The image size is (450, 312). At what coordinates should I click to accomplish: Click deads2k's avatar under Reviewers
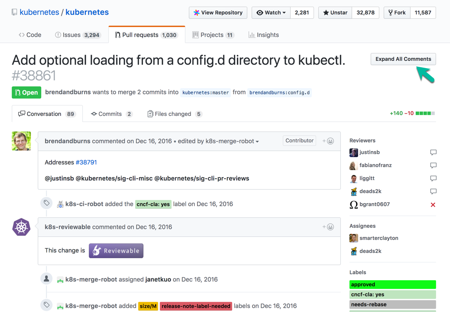click(353, 191)
